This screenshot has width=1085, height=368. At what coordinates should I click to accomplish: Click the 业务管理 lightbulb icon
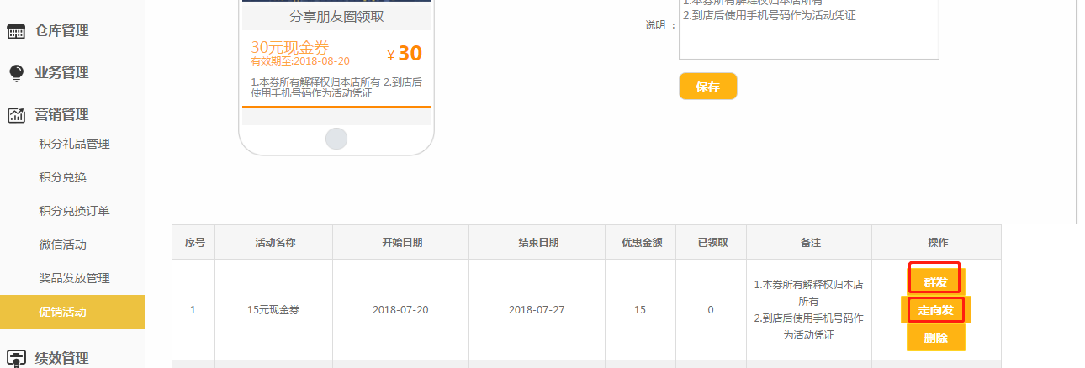[16, 73]
